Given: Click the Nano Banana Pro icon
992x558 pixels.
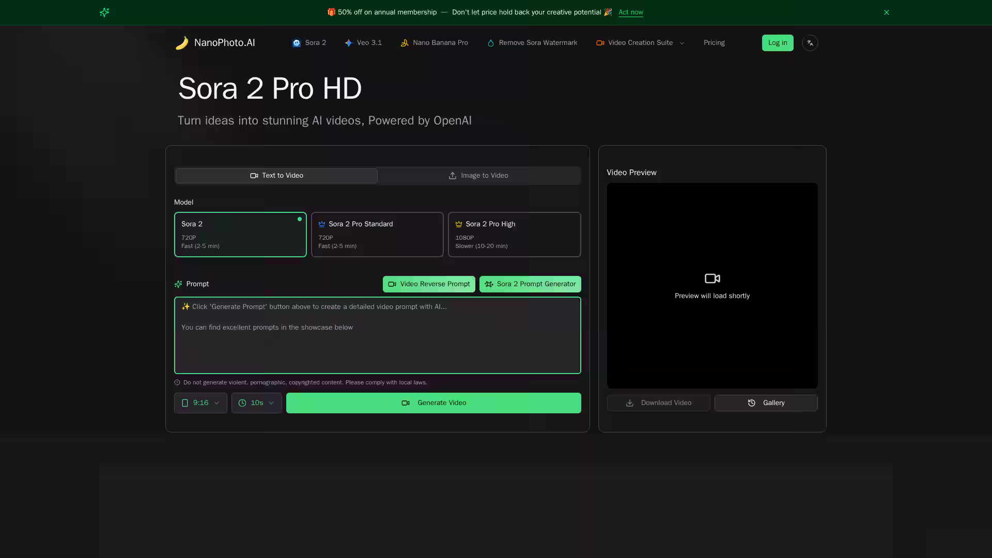Looking at the screenshot, I should pyautogui.click(x=405, y=43).
